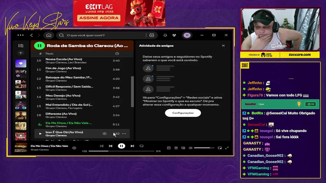Screen dimensions: 326x183
Task: Mute the volume speaker icon
Action: pos(191,148)
